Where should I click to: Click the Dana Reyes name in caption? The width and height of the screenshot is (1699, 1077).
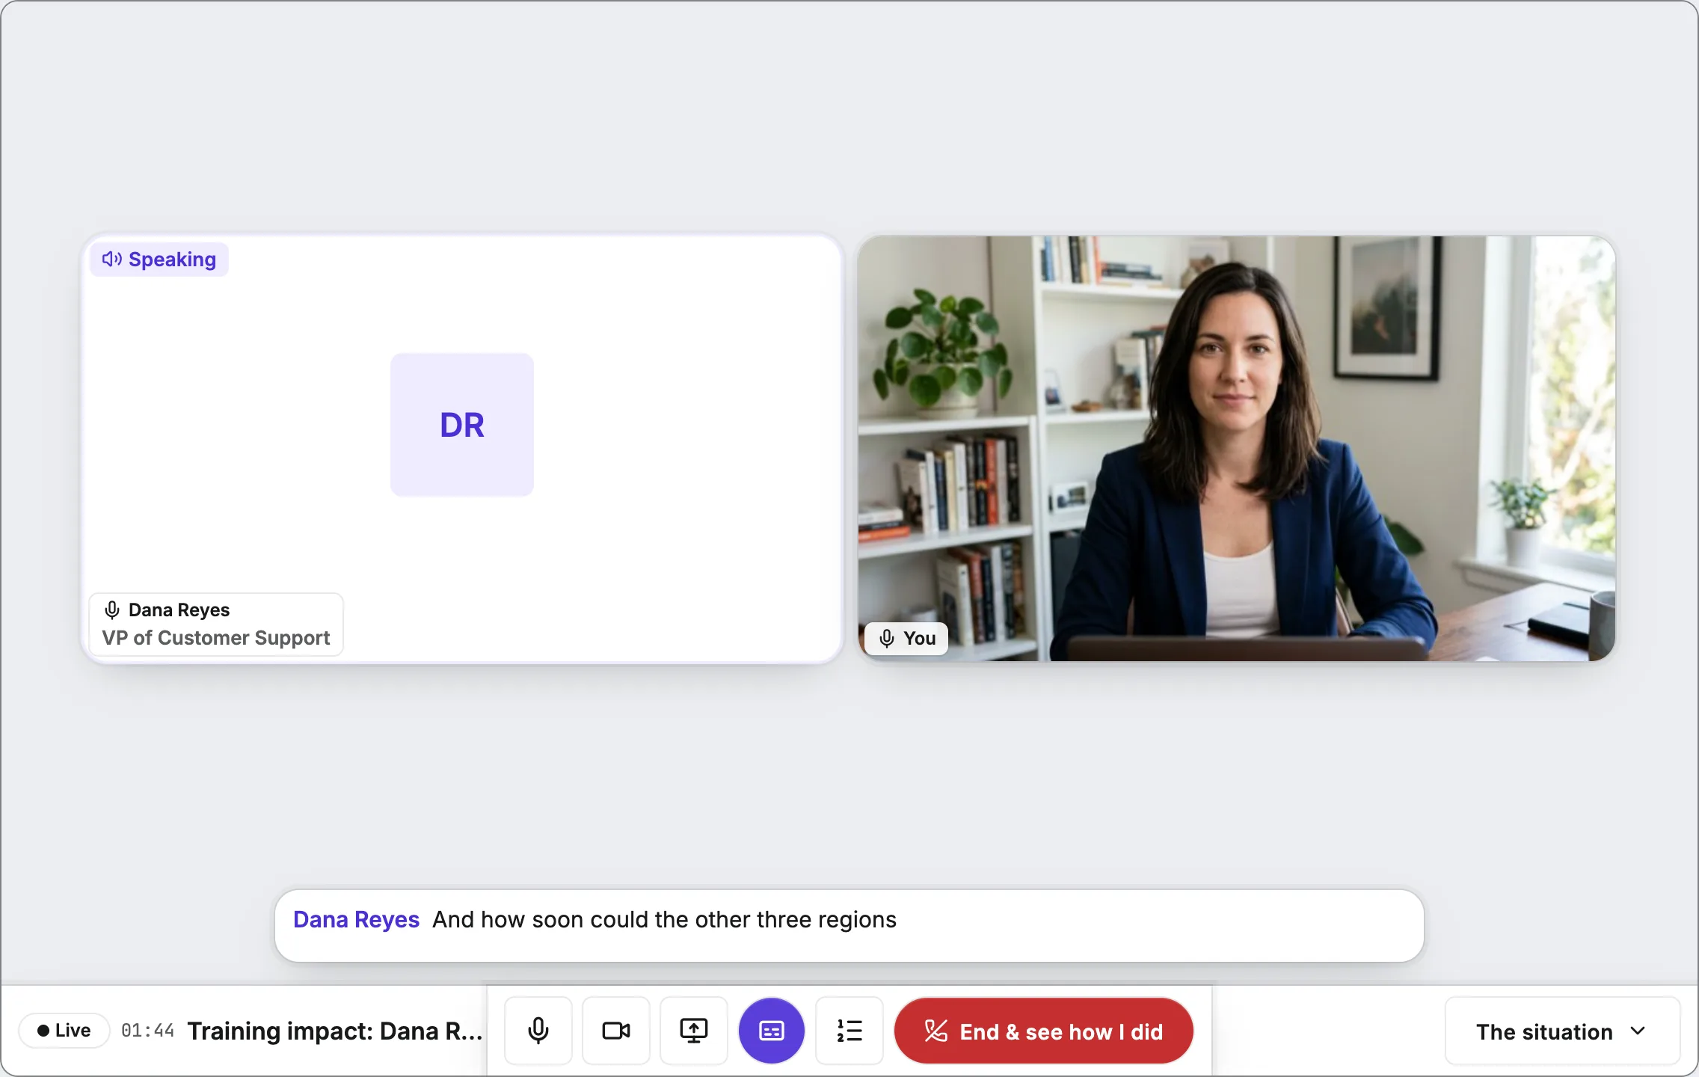point(356,920)
